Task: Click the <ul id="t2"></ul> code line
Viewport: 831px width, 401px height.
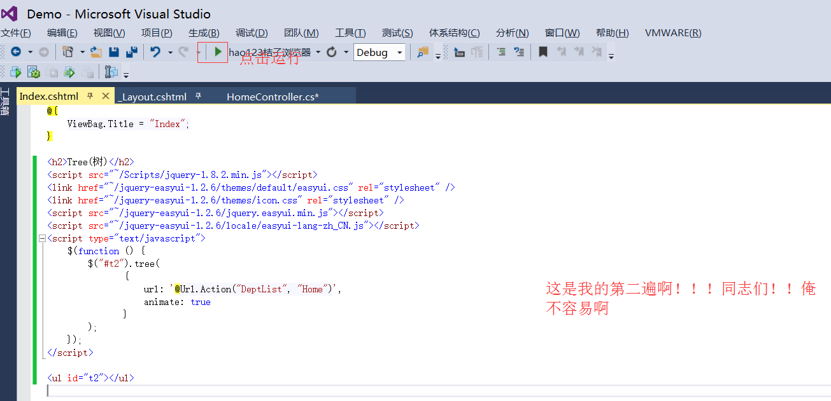Action: click(x=90, y=378)
